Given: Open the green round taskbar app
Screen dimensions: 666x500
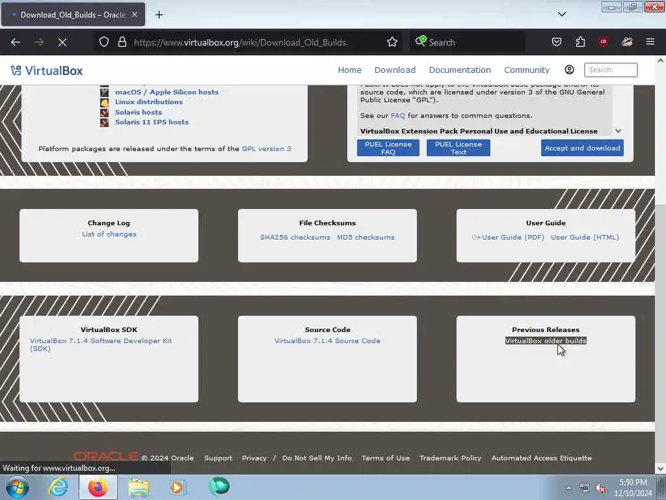Looking at the screenshot, I should [219, 486].
